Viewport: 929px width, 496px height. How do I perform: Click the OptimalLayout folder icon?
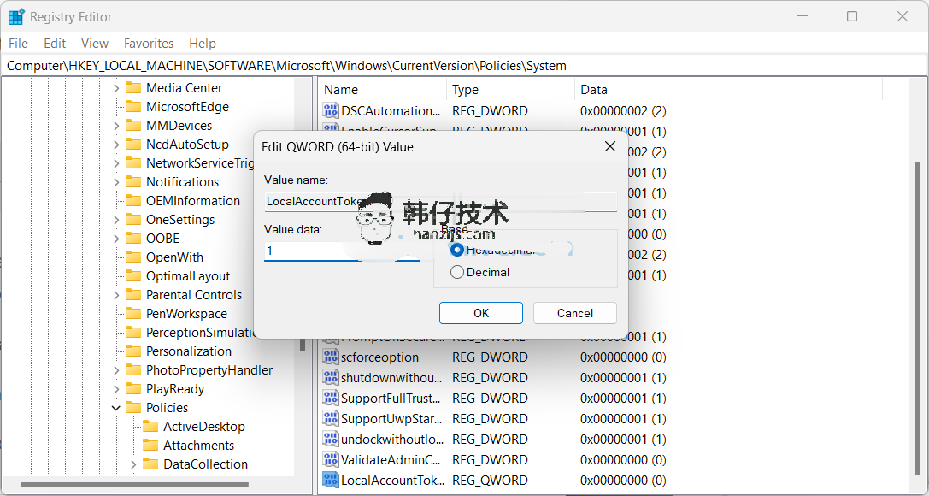tap(133, 276)
